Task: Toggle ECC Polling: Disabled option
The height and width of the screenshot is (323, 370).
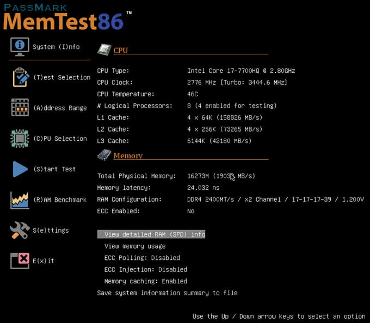Action: (x=142, y=258)
